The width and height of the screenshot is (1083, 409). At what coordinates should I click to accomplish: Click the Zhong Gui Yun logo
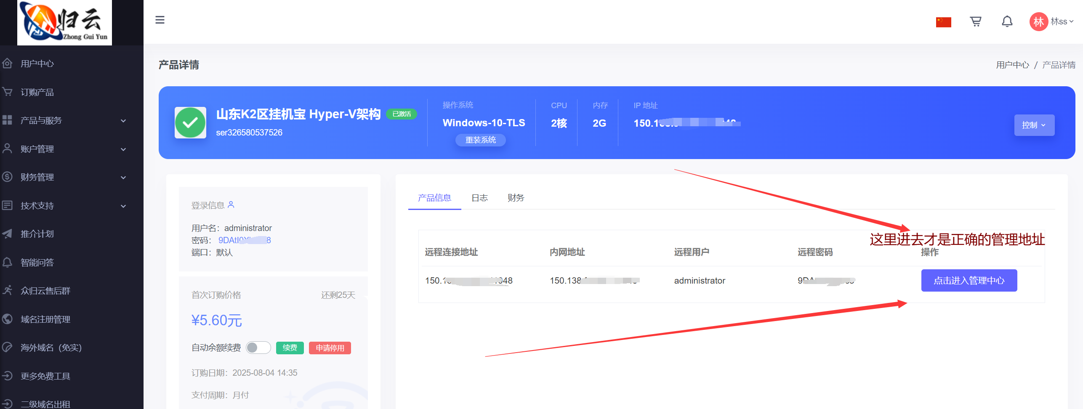click(64, 22)
